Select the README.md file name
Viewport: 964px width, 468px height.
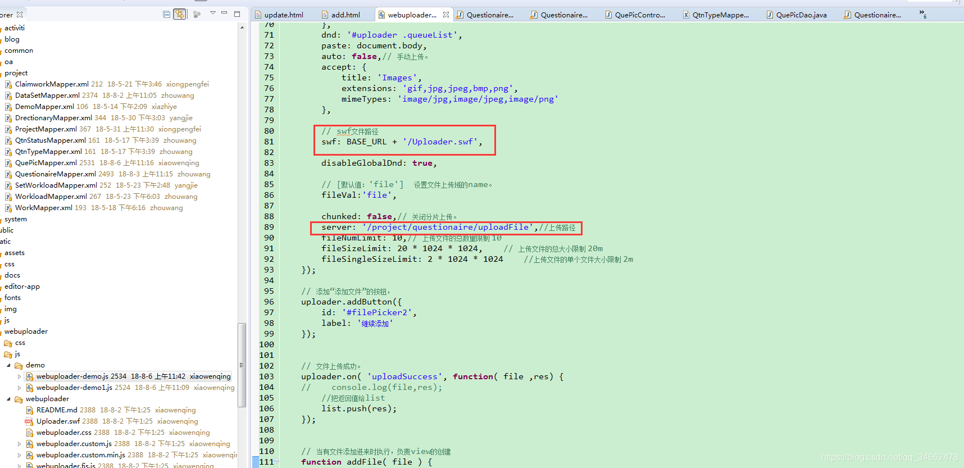tap(57, 410)
